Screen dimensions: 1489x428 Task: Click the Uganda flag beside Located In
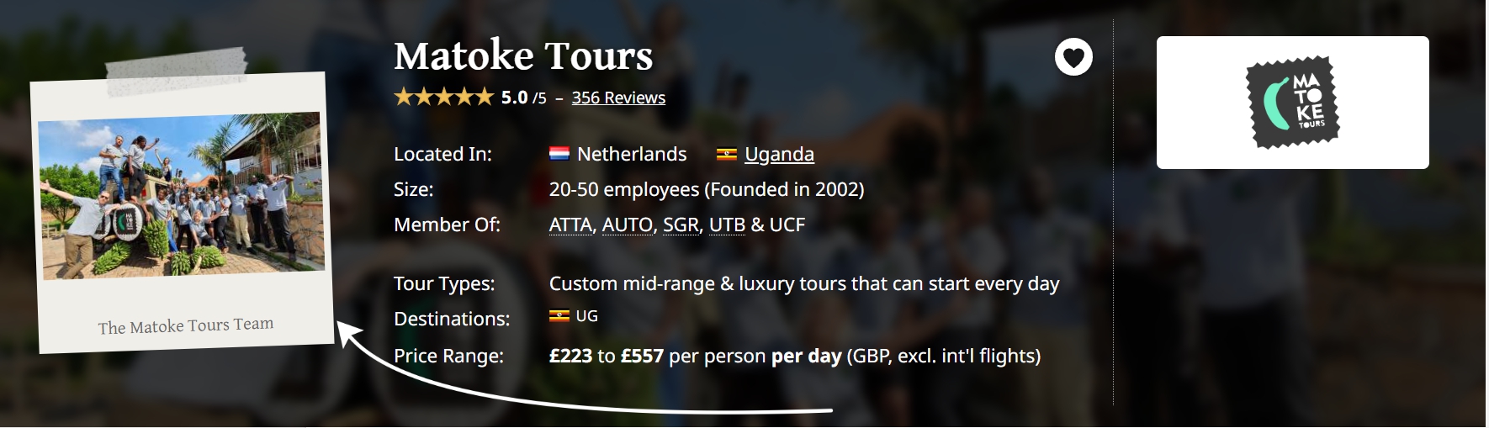pos(726,154)
